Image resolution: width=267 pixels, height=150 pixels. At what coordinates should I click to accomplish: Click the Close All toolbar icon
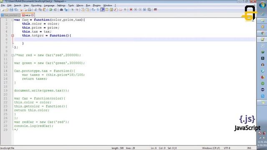tap(25, 10)
